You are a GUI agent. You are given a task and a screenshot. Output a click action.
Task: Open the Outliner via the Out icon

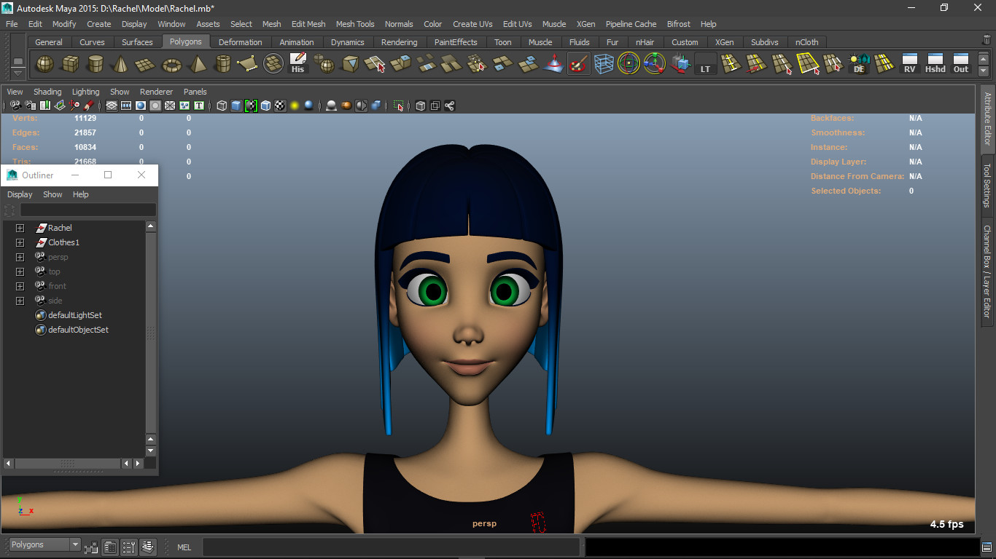pos(960,64)
